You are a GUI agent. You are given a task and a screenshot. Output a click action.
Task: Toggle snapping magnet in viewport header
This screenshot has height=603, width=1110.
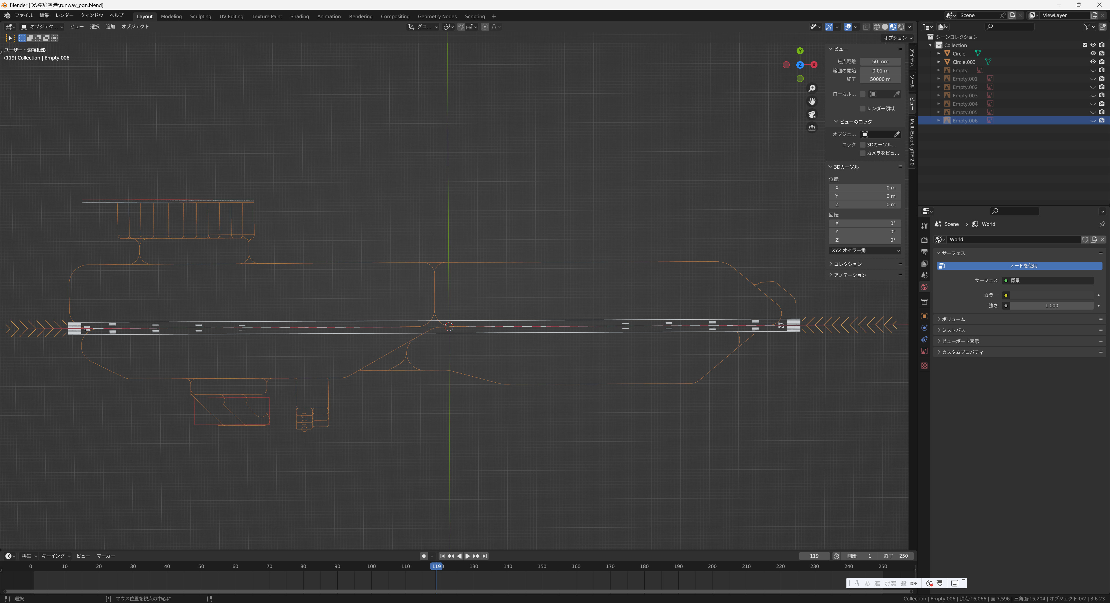tap(461, 27)
